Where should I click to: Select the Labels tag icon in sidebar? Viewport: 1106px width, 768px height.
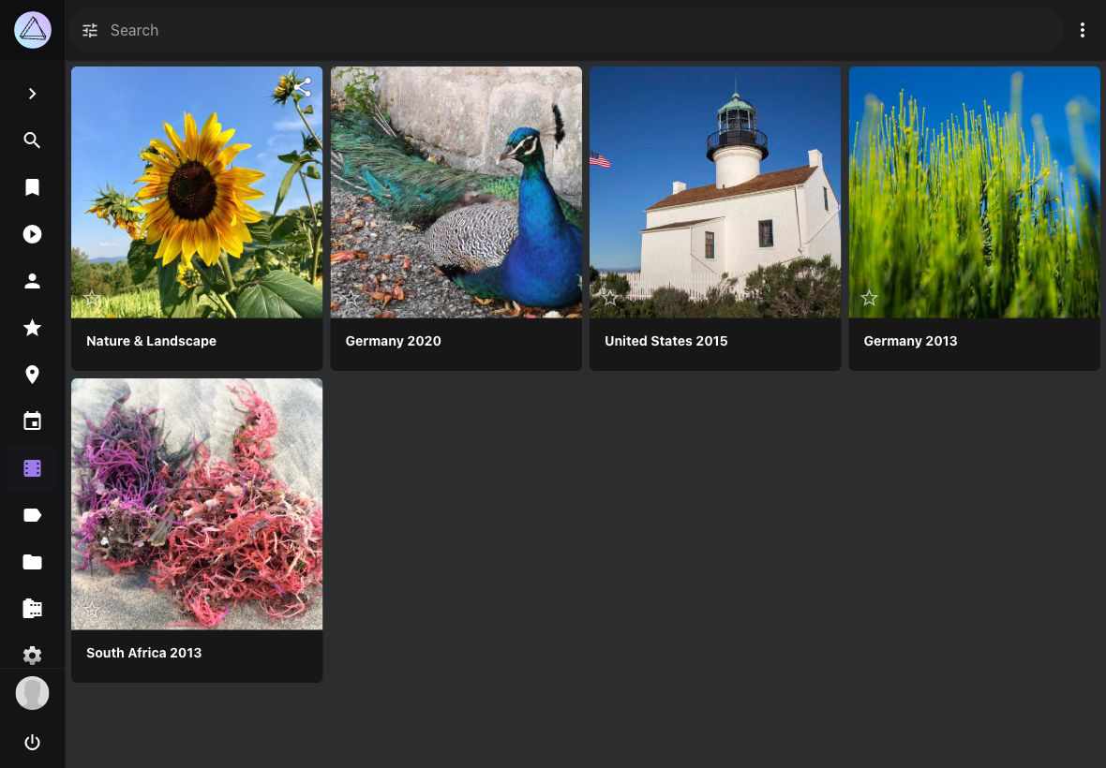point(32,515)
